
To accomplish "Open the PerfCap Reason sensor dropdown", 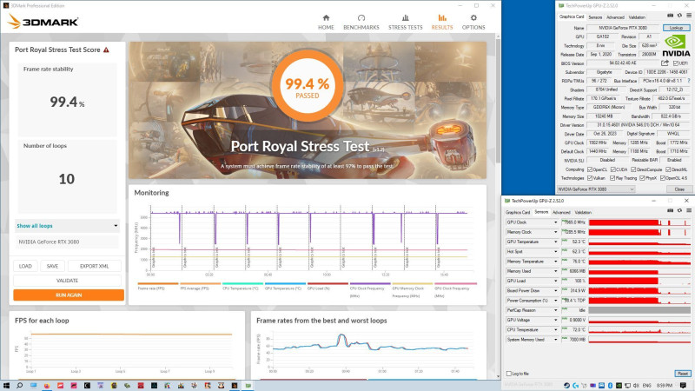I will point(555,310).
